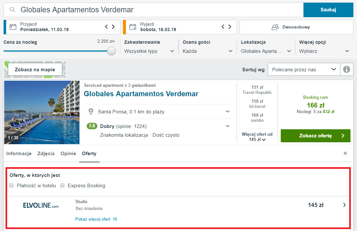Open the hotel pool photo thumbnail
Screen dimensions: 357x231
pos(42,112)
